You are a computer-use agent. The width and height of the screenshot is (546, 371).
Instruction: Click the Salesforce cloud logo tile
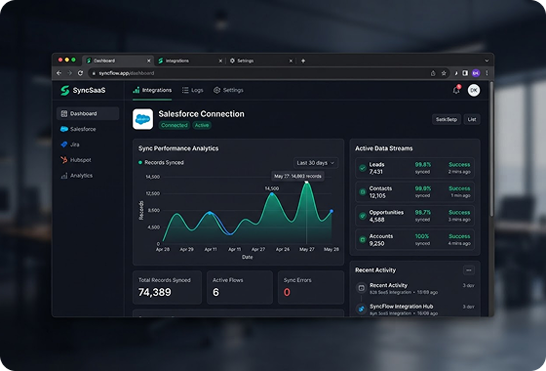142,119
